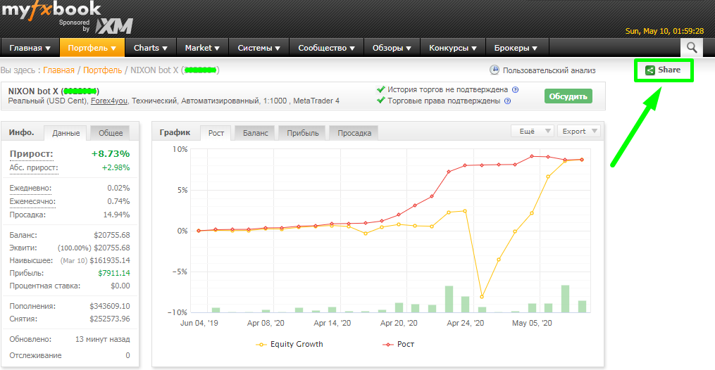Click the search magnifier icon
The height and width of the screenshot is (370, 715).
[691, 47]
